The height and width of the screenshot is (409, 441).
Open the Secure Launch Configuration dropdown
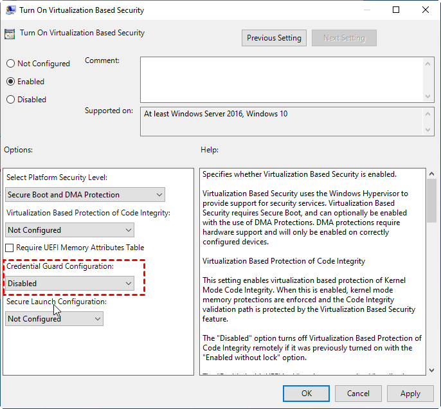coord(54,319)
